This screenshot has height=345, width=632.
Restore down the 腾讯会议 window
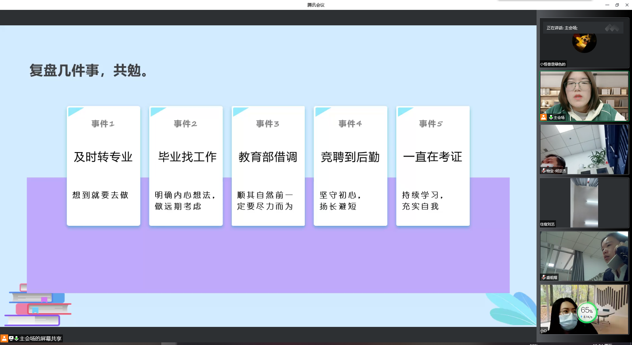(617, 5)
